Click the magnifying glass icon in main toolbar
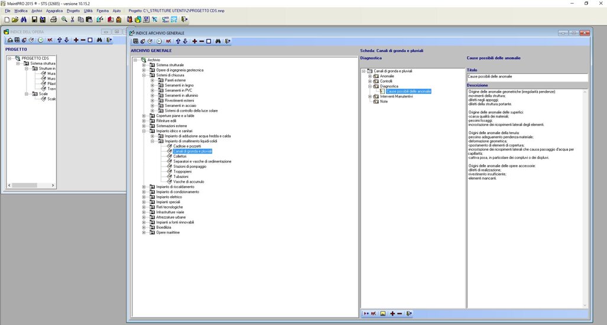Screen dimensions: 607x325 click(64, 19)
